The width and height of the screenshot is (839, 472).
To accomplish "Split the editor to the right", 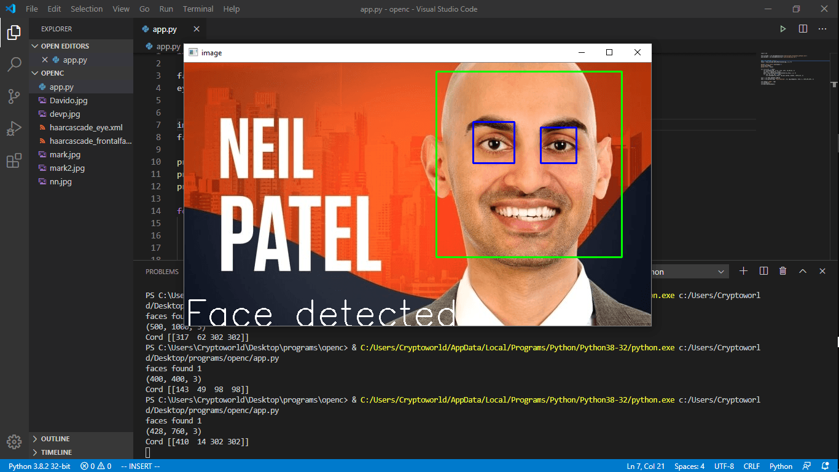I will [x=803, y=29].
